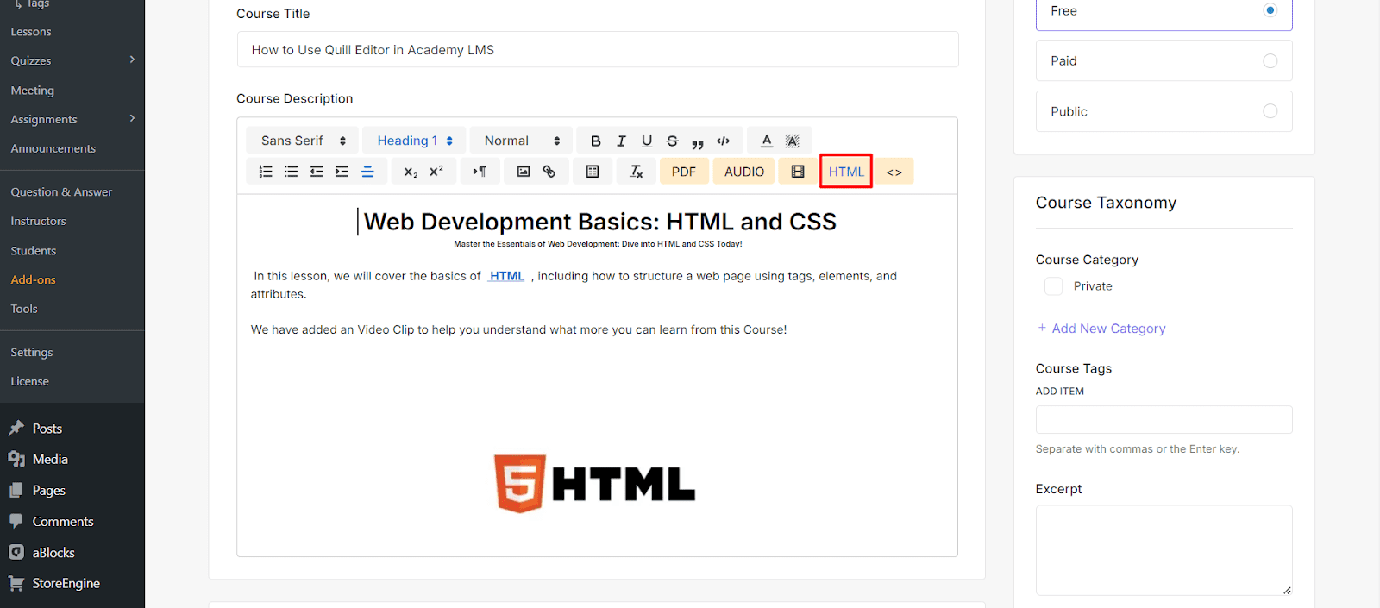Insert an image into the description
The image size is (1380, 608).
pyautogui.click(x=524, y=172)
